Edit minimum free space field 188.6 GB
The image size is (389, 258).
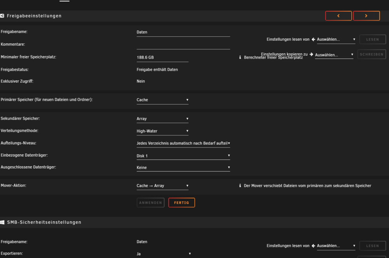(163, 57)
